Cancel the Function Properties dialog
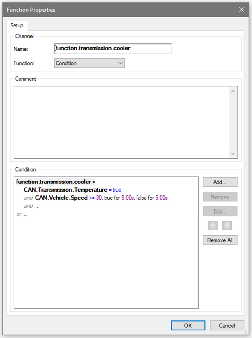252x338 pixels. tap(227, 325)
